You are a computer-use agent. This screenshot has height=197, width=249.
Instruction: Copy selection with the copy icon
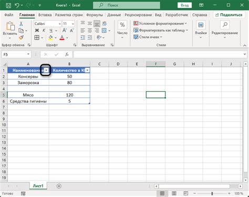coord(21,31)
